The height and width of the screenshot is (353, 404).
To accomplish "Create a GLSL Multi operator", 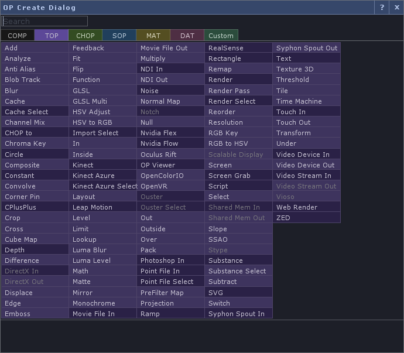I will 103,101.
